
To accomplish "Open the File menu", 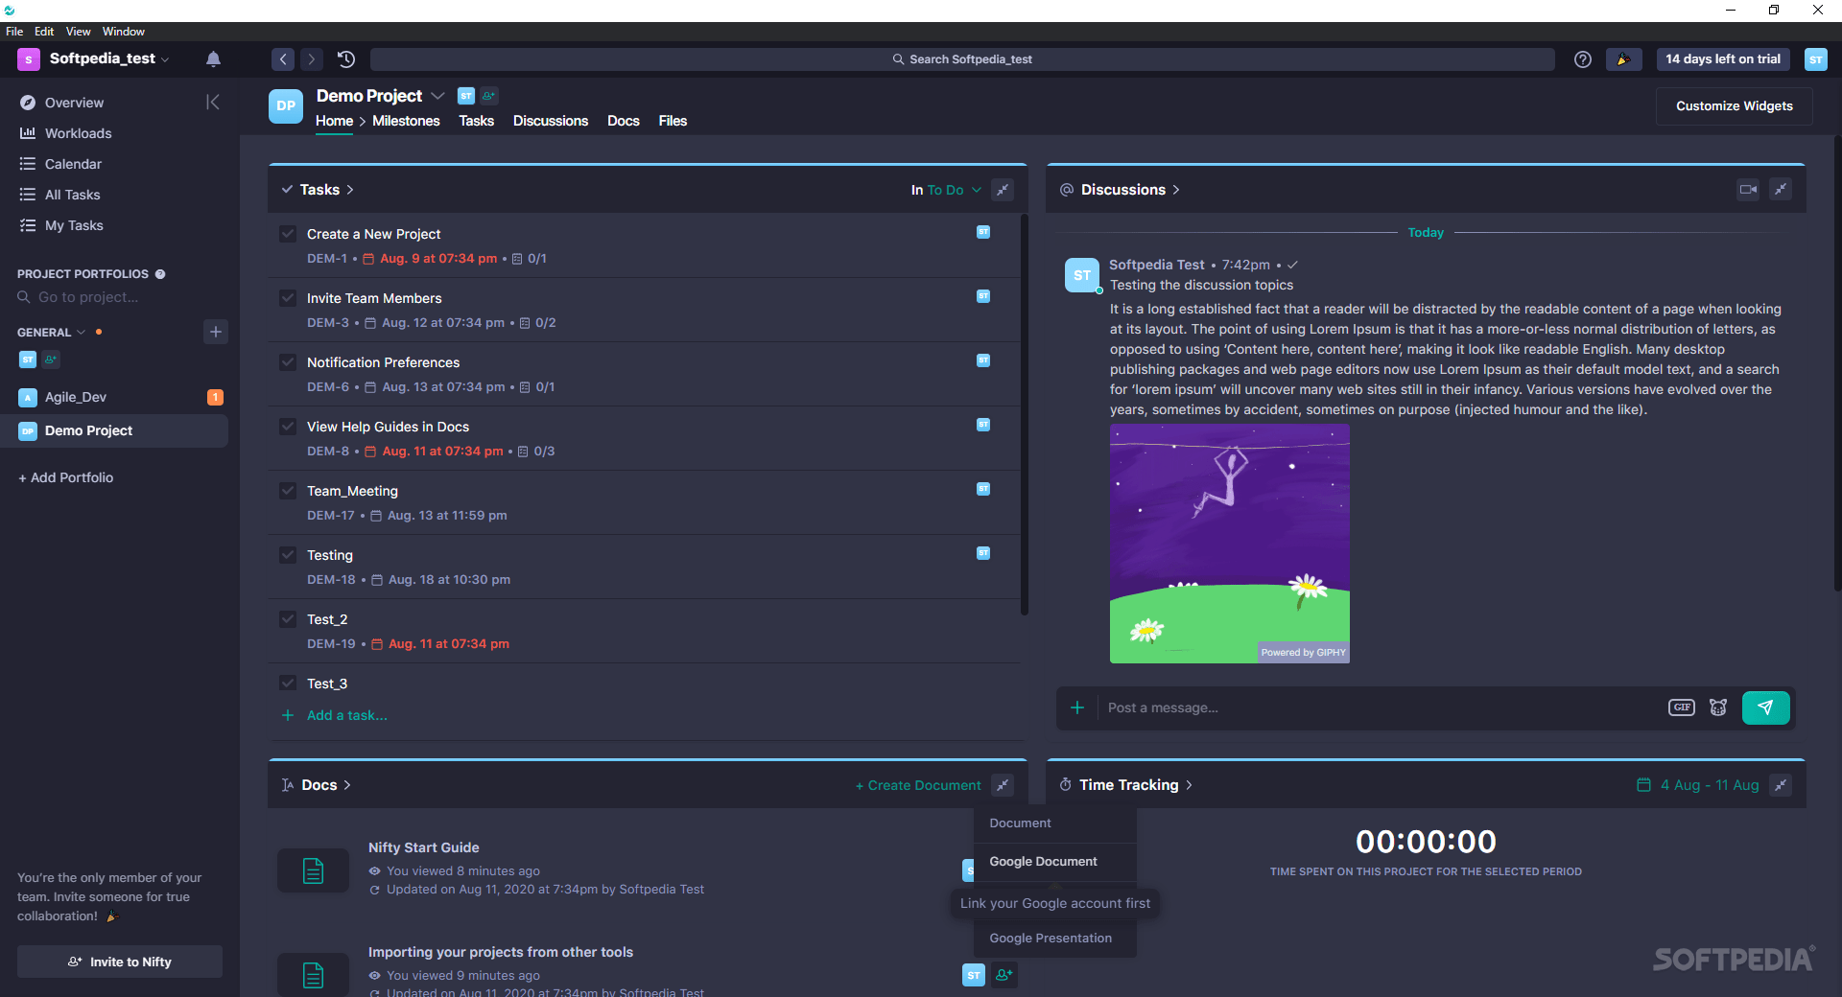I will (14, 32).
